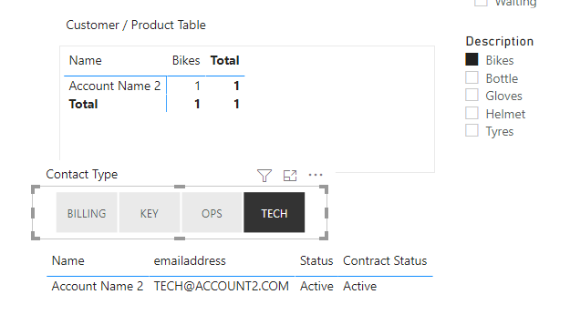Toggle the partially visible Waiting checkbox
570x335 pixels.
point(481,3)
